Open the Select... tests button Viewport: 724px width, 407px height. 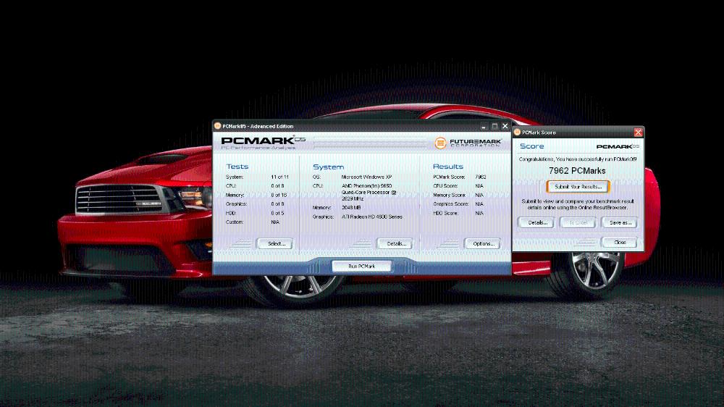274,243
